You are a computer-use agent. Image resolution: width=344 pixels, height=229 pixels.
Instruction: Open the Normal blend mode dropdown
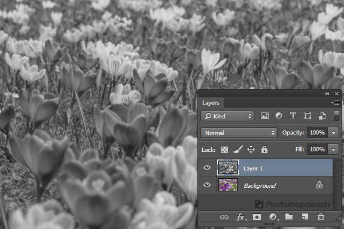(239, 133)
